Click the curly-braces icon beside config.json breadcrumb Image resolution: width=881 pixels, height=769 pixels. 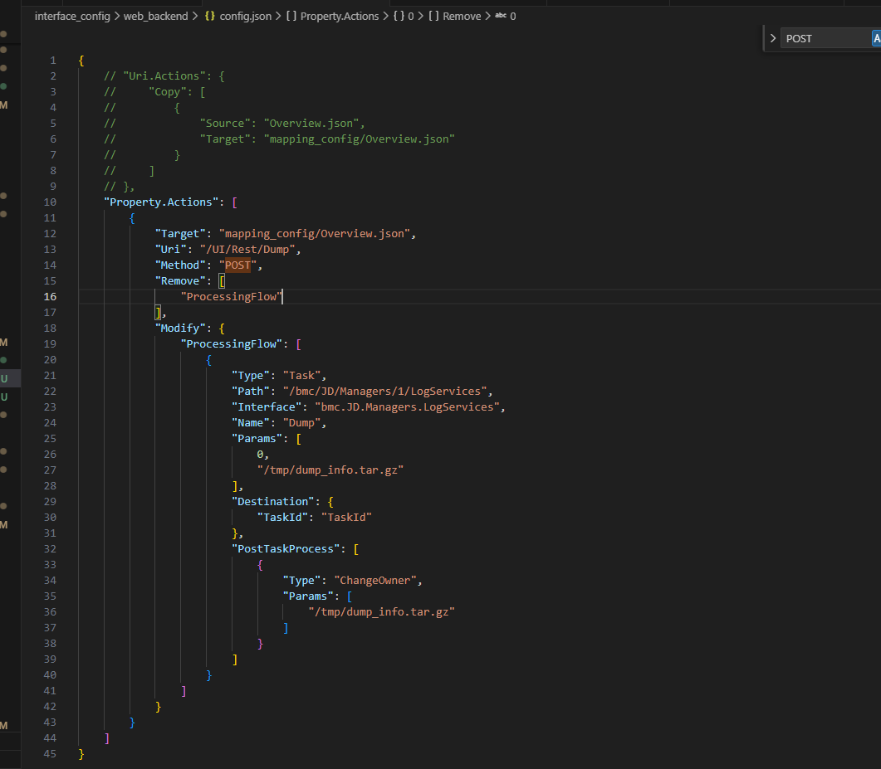[x=210, y=16]
